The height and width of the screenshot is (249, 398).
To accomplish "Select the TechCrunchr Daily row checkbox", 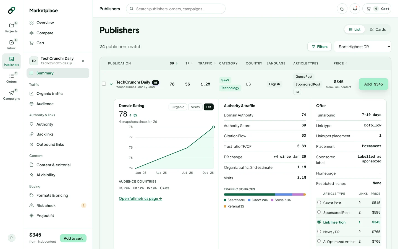I will [x=104, y=84].
